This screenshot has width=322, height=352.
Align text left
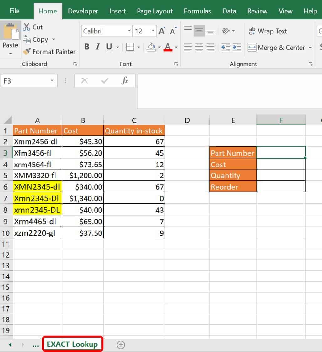click(x=188, y=47)
